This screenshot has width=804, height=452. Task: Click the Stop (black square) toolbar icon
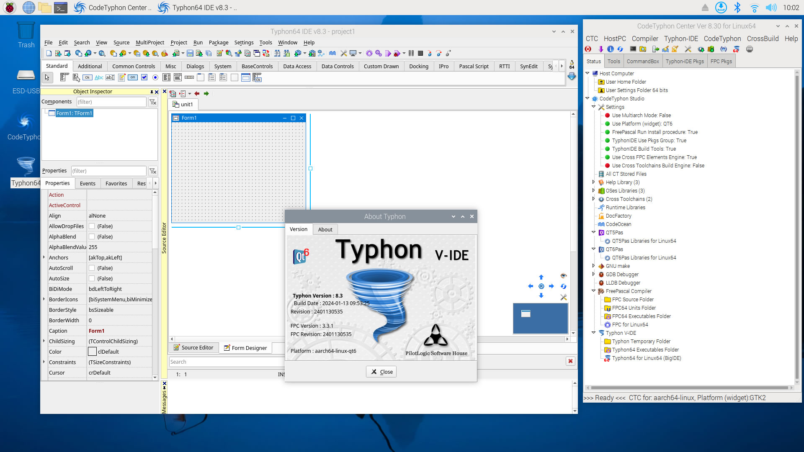coord(420,53)
